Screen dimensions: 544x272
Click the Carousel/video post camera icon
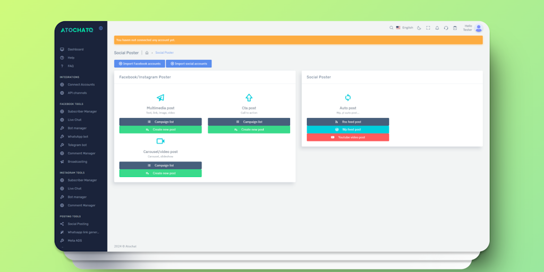click(x=160, y=141)
